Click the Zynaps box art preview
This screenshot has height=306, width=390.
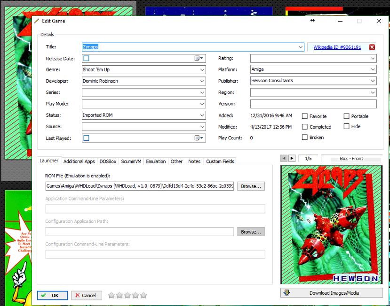[x=331, y=225]
